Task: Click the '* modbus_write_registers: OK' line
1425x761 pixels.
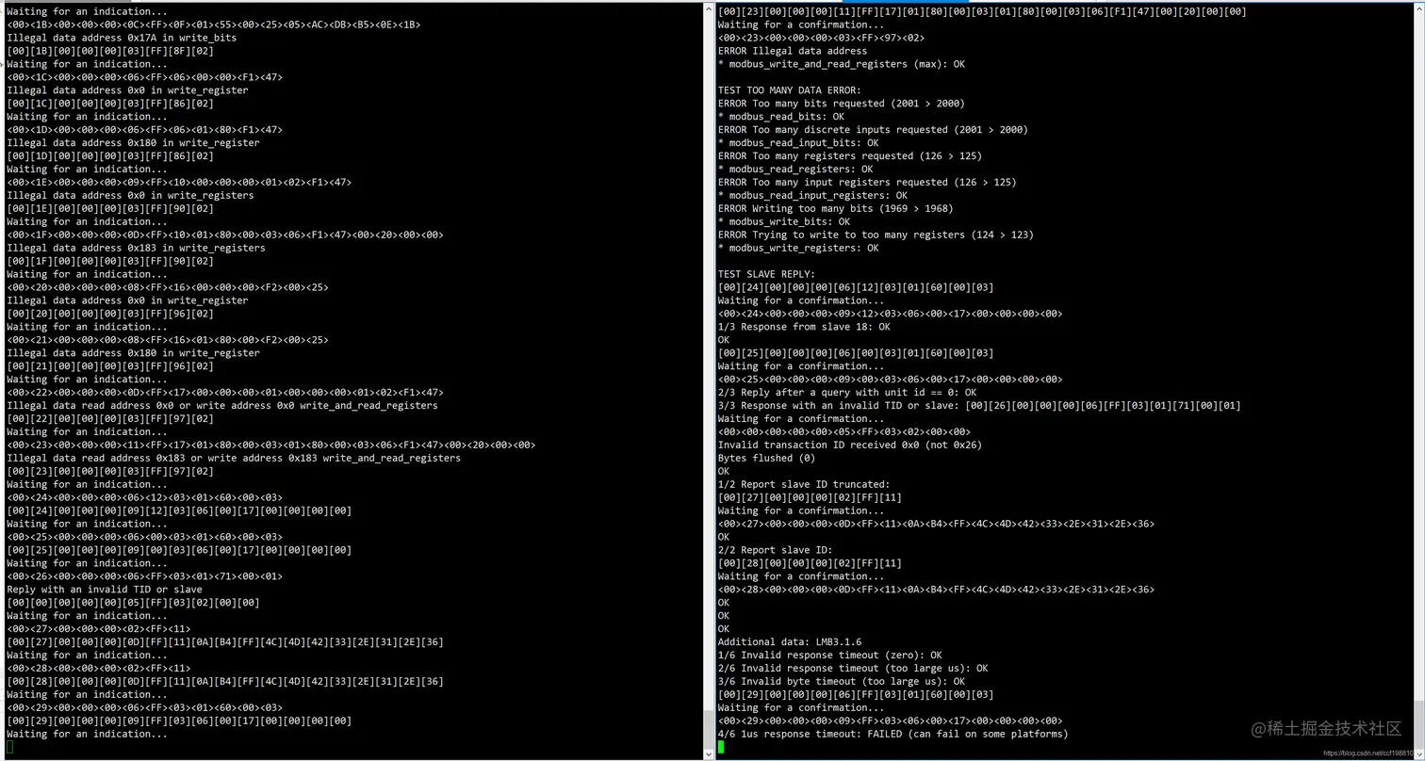Action: click(x=798, y=248)
